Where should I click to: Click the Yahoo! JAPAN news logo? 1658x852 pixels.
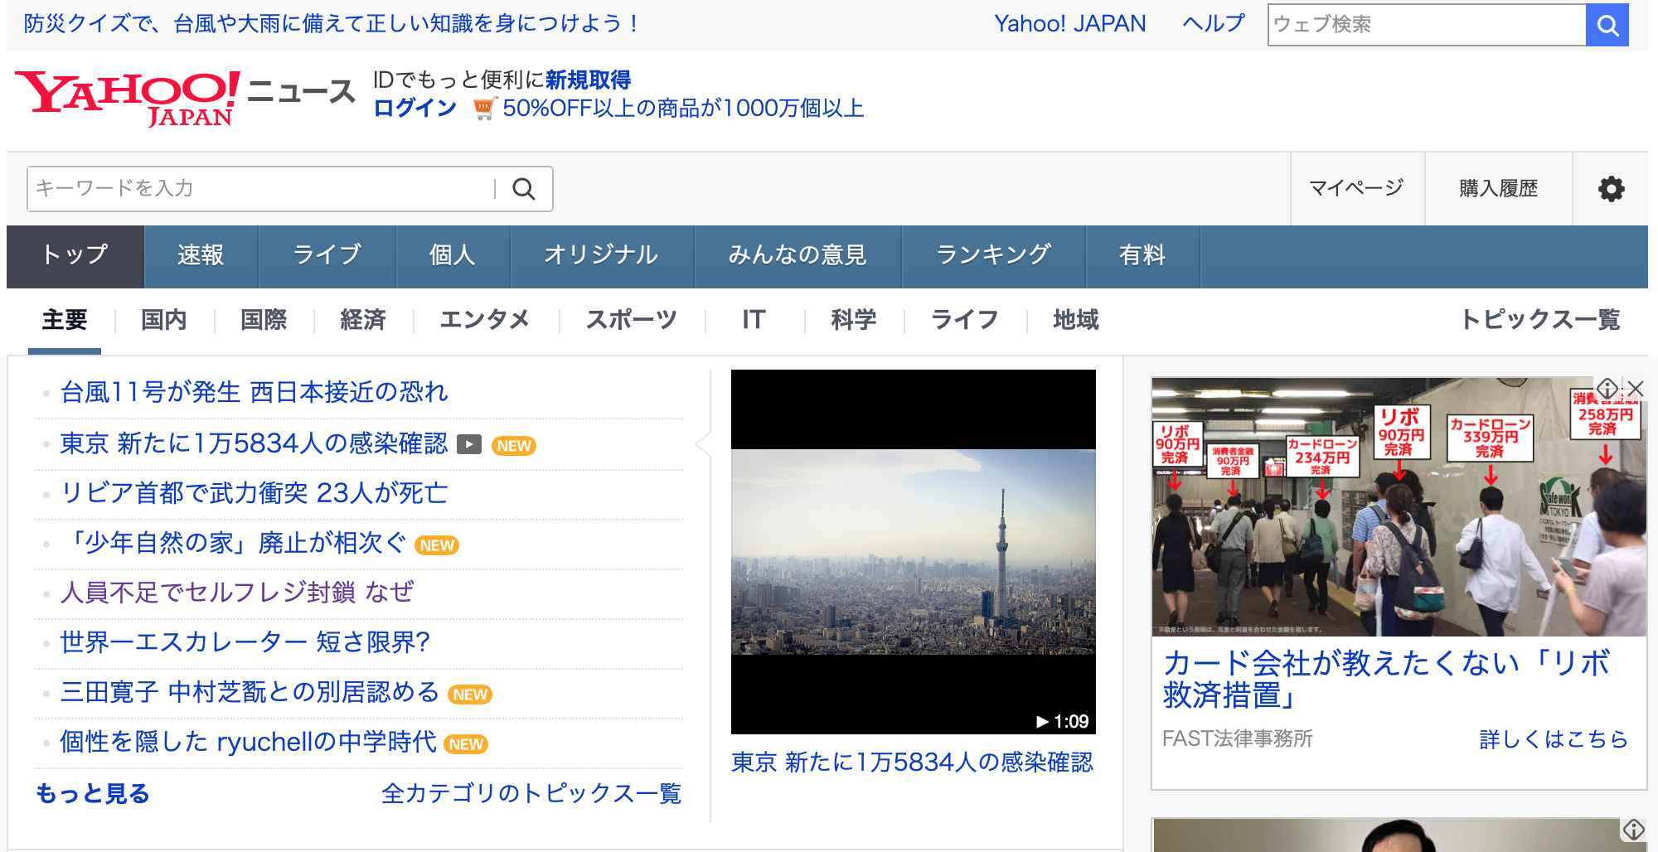tap(185, 98)
